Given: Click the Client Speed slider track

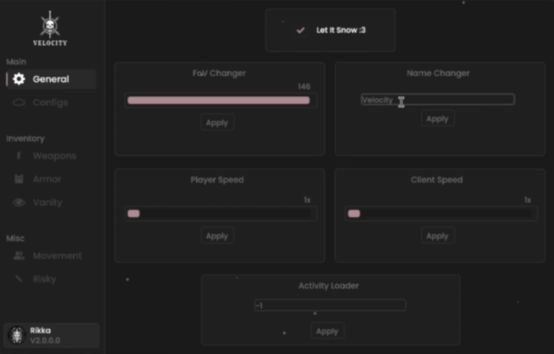Looking at the screenshot, I should click(441, 214).
